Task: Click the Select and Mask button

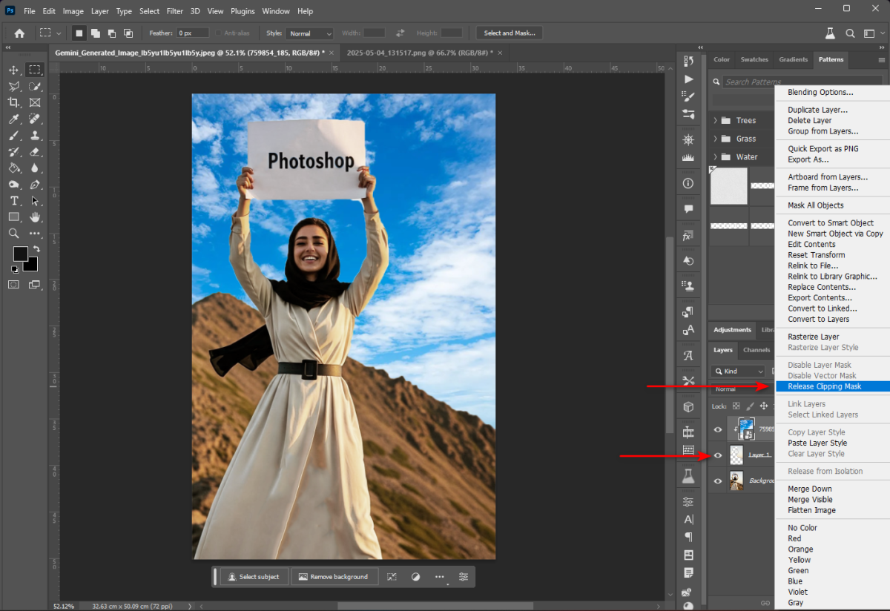Action: tap(509, 33)
